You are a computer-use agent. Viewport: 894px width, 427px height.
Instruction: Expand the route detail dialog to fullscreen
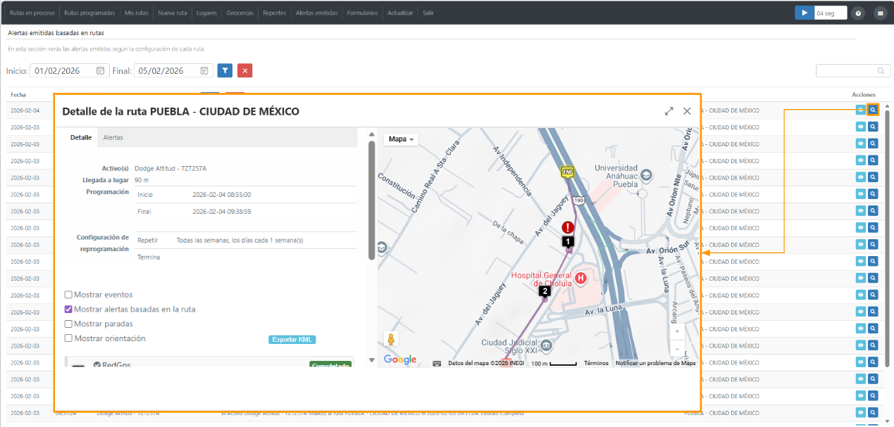coord(669,111)
